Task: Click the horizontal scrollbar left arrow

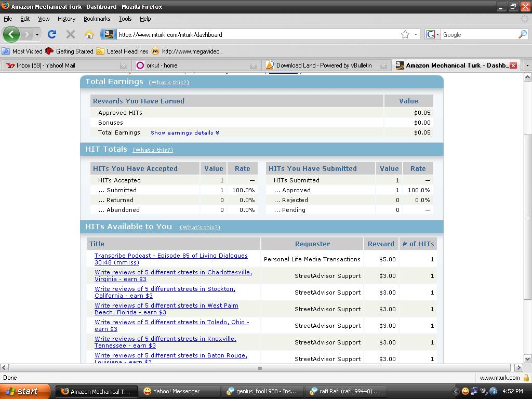Action: (x=4, y=368)
